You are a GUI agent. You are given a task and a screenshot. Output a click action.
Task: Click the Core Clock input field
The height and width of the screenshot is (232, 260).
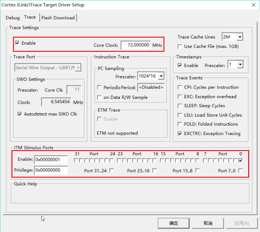pyautogui.click(x=136, y=45)
